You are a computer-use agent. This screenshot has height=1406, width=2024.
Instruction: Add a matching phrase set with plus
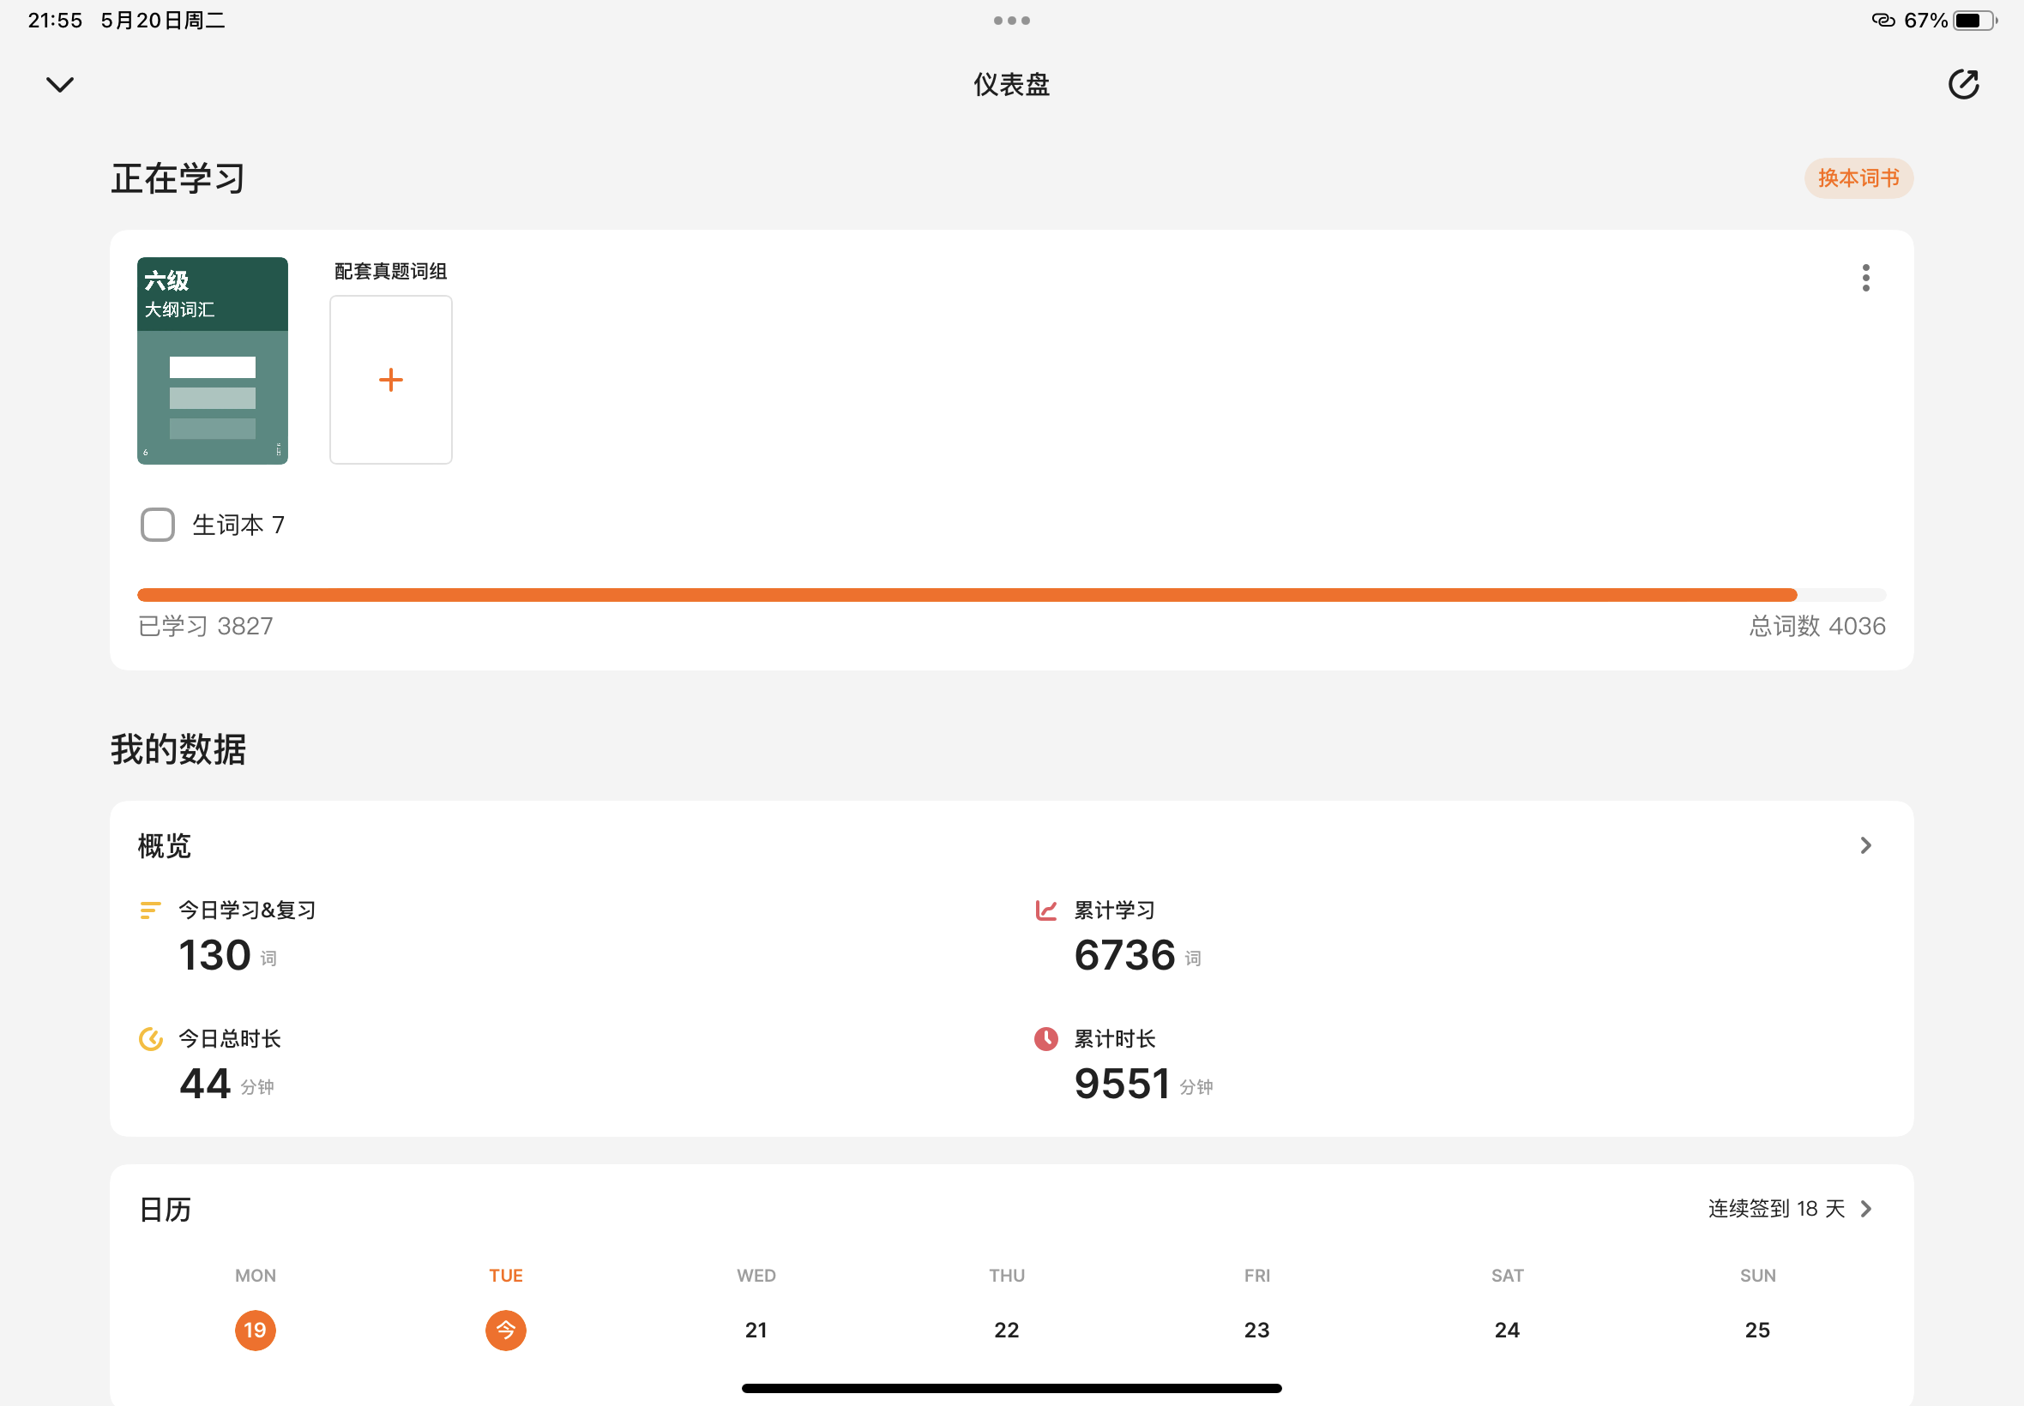click(390, 380)
